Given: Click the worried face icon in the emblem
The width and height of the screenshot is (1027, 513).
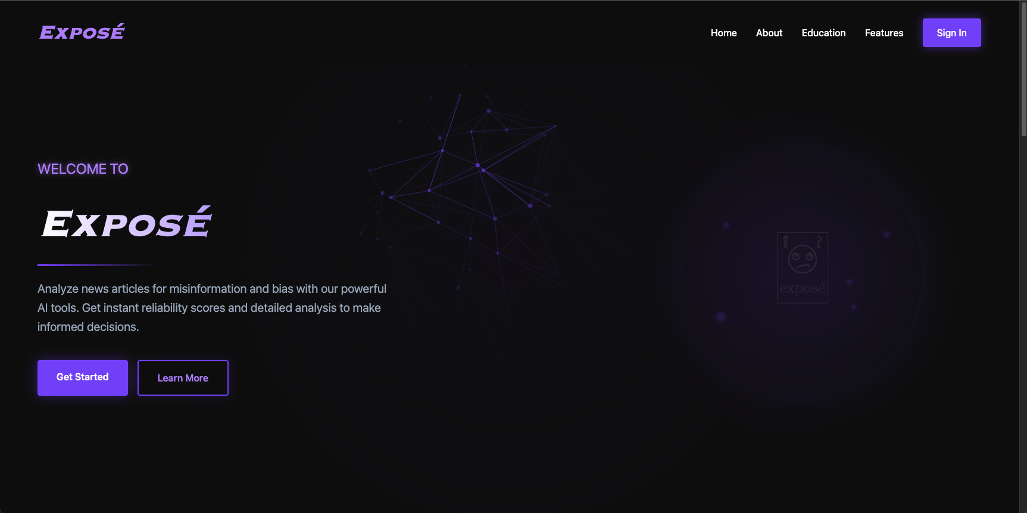Looking at the screenshot, I should 802,259.
